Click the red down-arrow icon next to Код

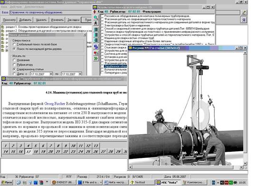(x=95, y=11)
